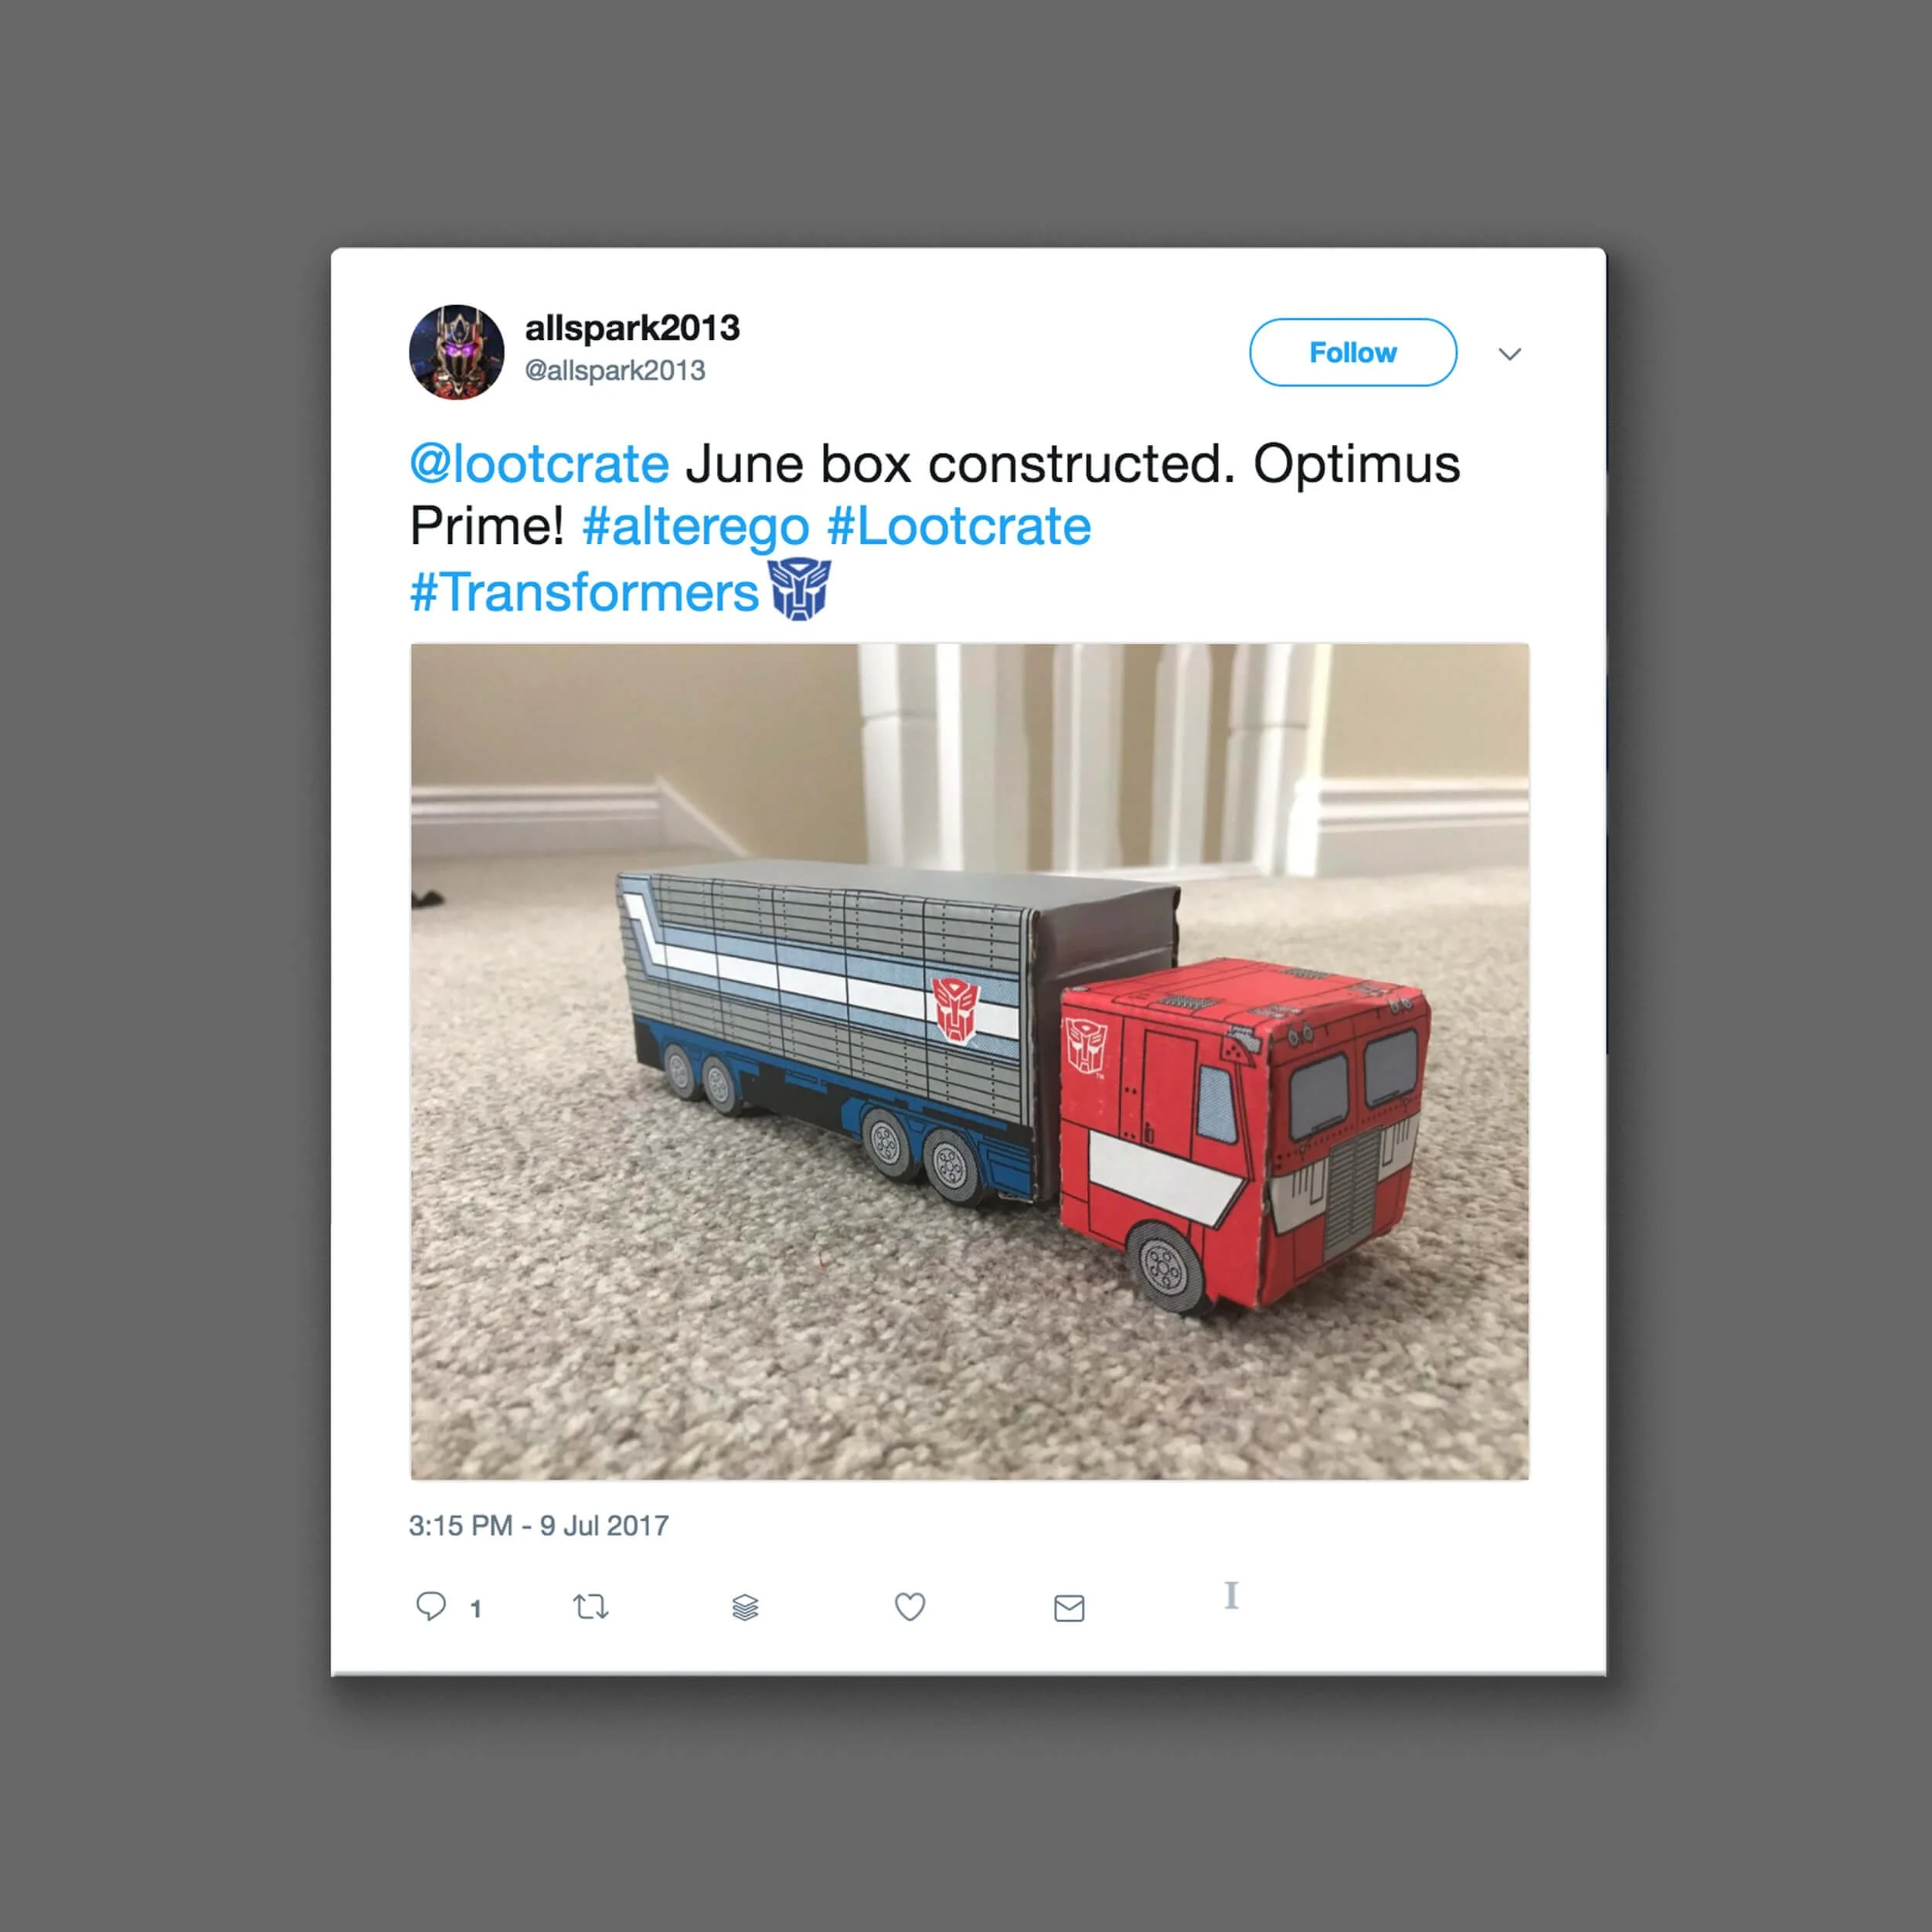Follow the allspark2013 account

1352,352
